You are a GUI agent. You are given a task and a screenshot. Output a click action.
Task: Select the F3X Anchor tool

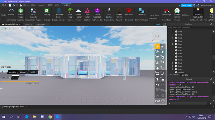coord(157,63)
